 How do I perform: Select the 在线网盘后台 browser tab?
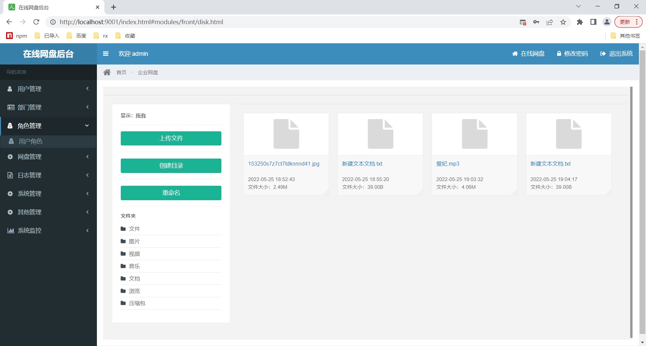point(54,7)
